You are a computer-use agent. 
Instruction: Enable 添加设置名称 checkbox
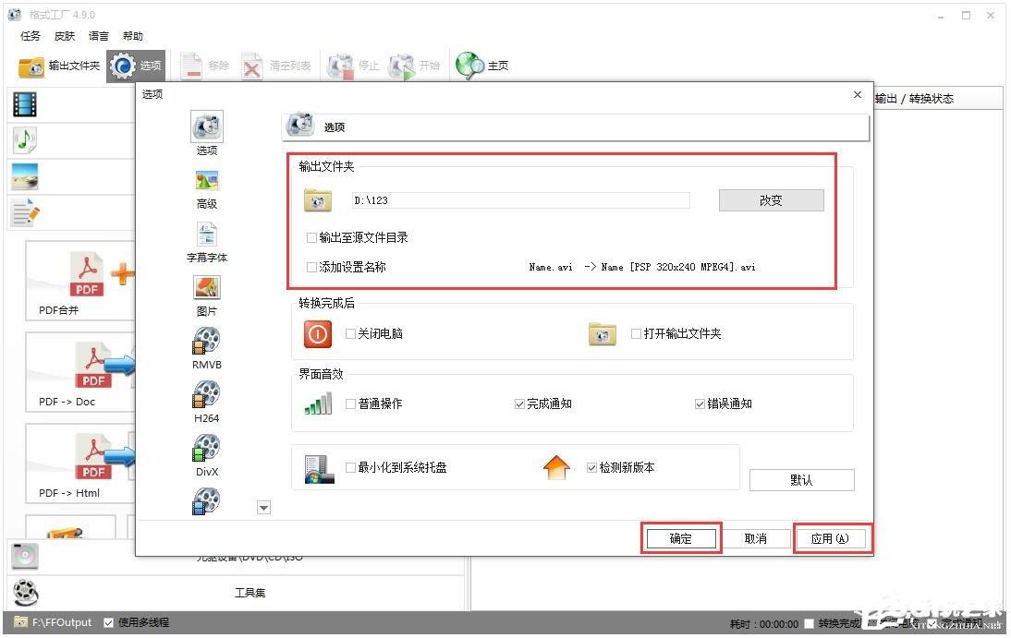(312, 267)
